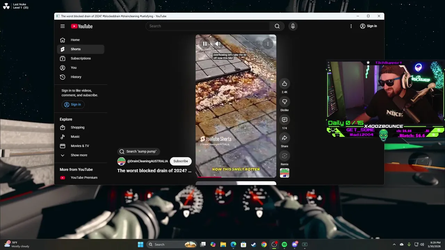Open Discord from the taskbar
Image resolution: width=445 pixels, height=250 pixels.
pos(294,244)
